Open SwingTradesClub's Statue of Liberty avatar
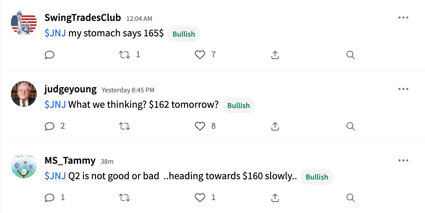Screen dimensions: 425x213 [x=24, y=23]
